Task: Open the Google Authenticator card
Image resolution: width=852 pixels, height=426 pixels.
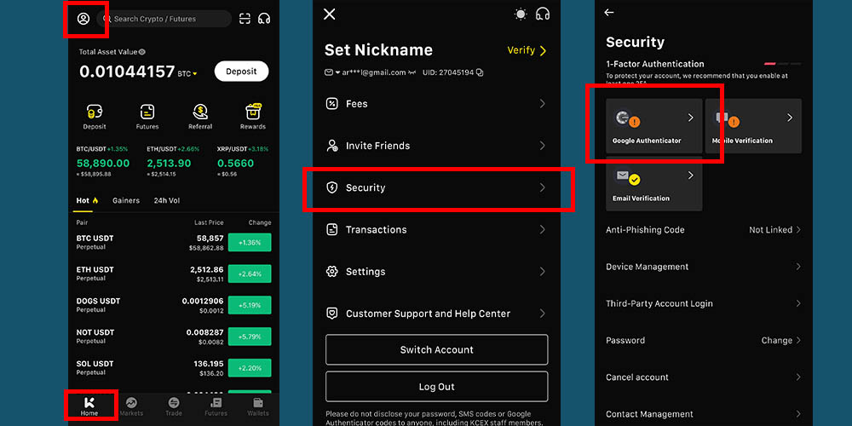Action: pyautogui.click(x=654, y=125)
